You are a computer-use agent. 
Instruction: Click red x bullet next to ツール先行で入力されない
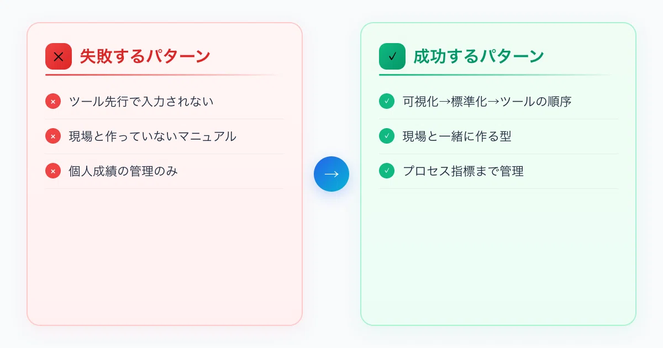point(53,102)
